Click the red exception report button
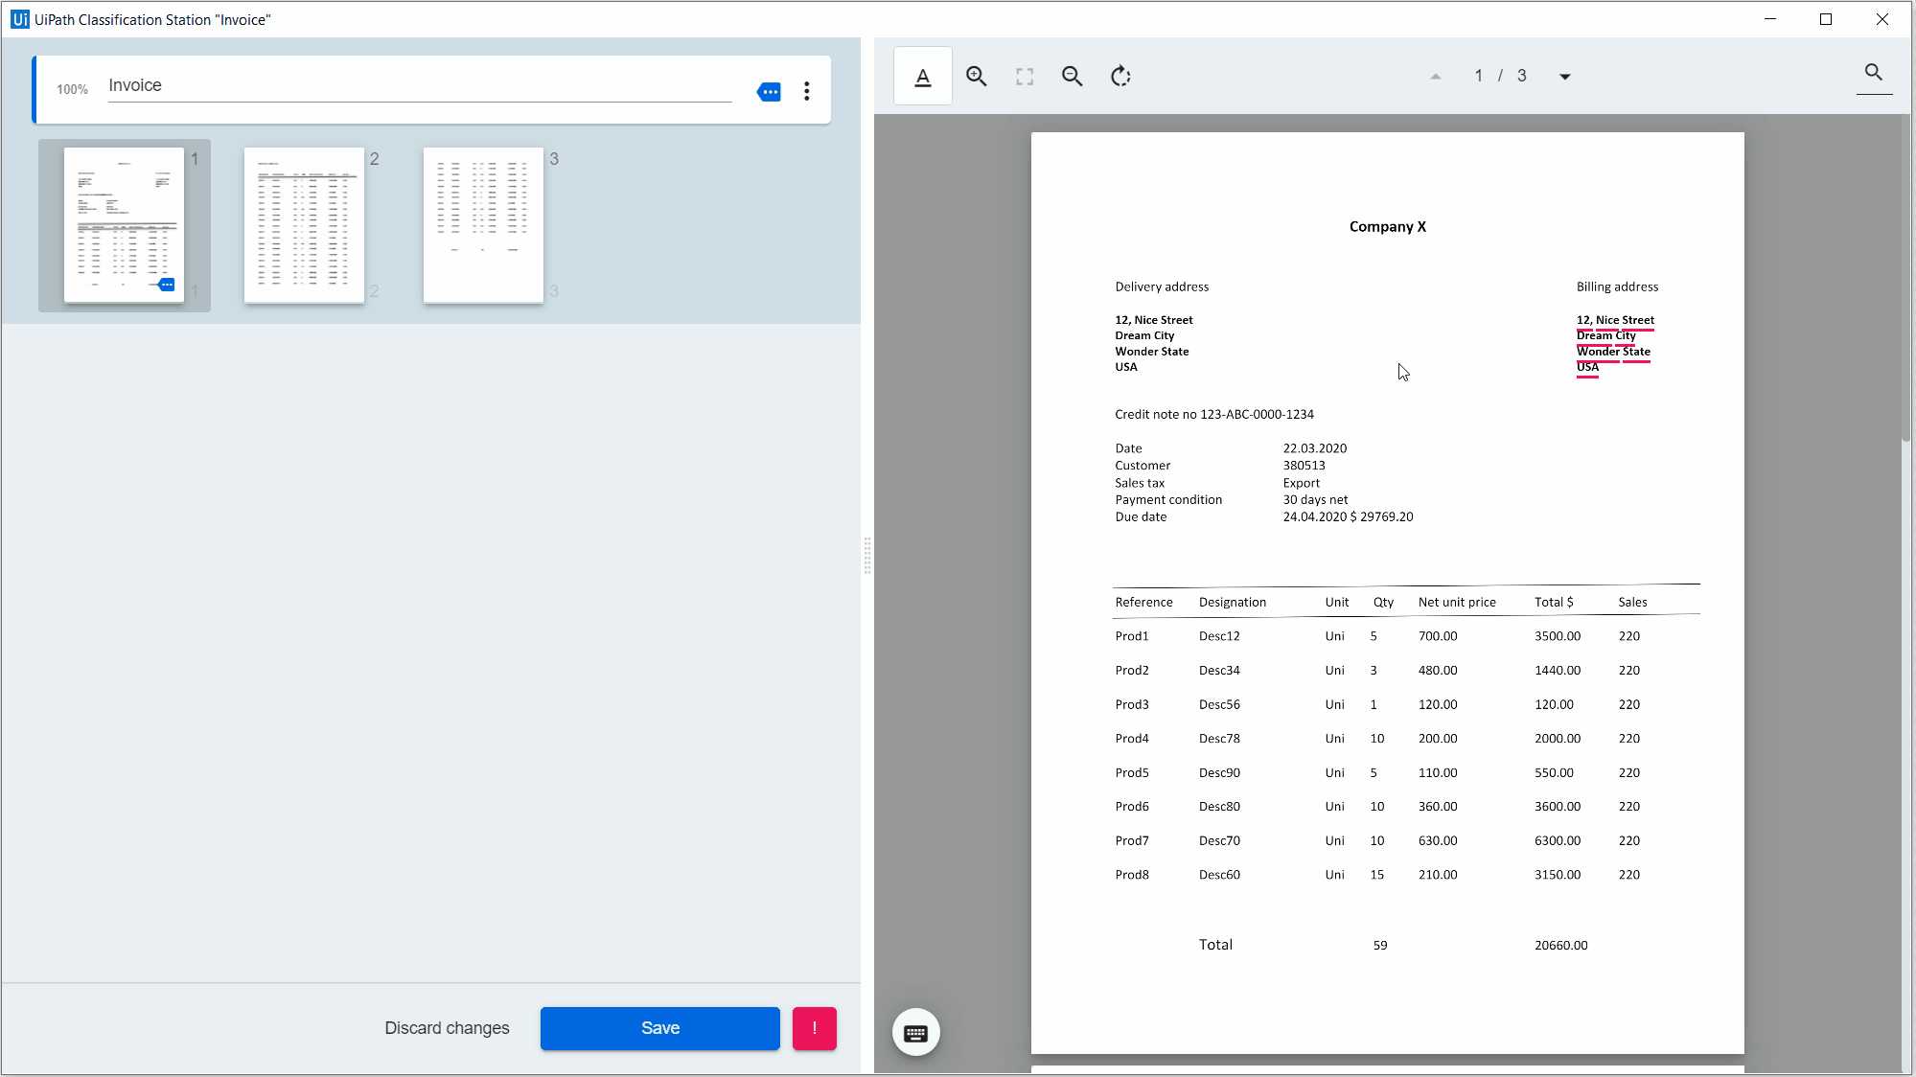 click(815, 1028)
